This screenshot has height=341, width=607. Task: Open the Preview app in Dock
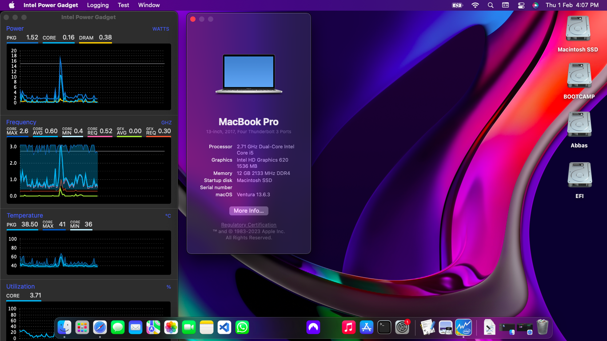coord(446,328)
